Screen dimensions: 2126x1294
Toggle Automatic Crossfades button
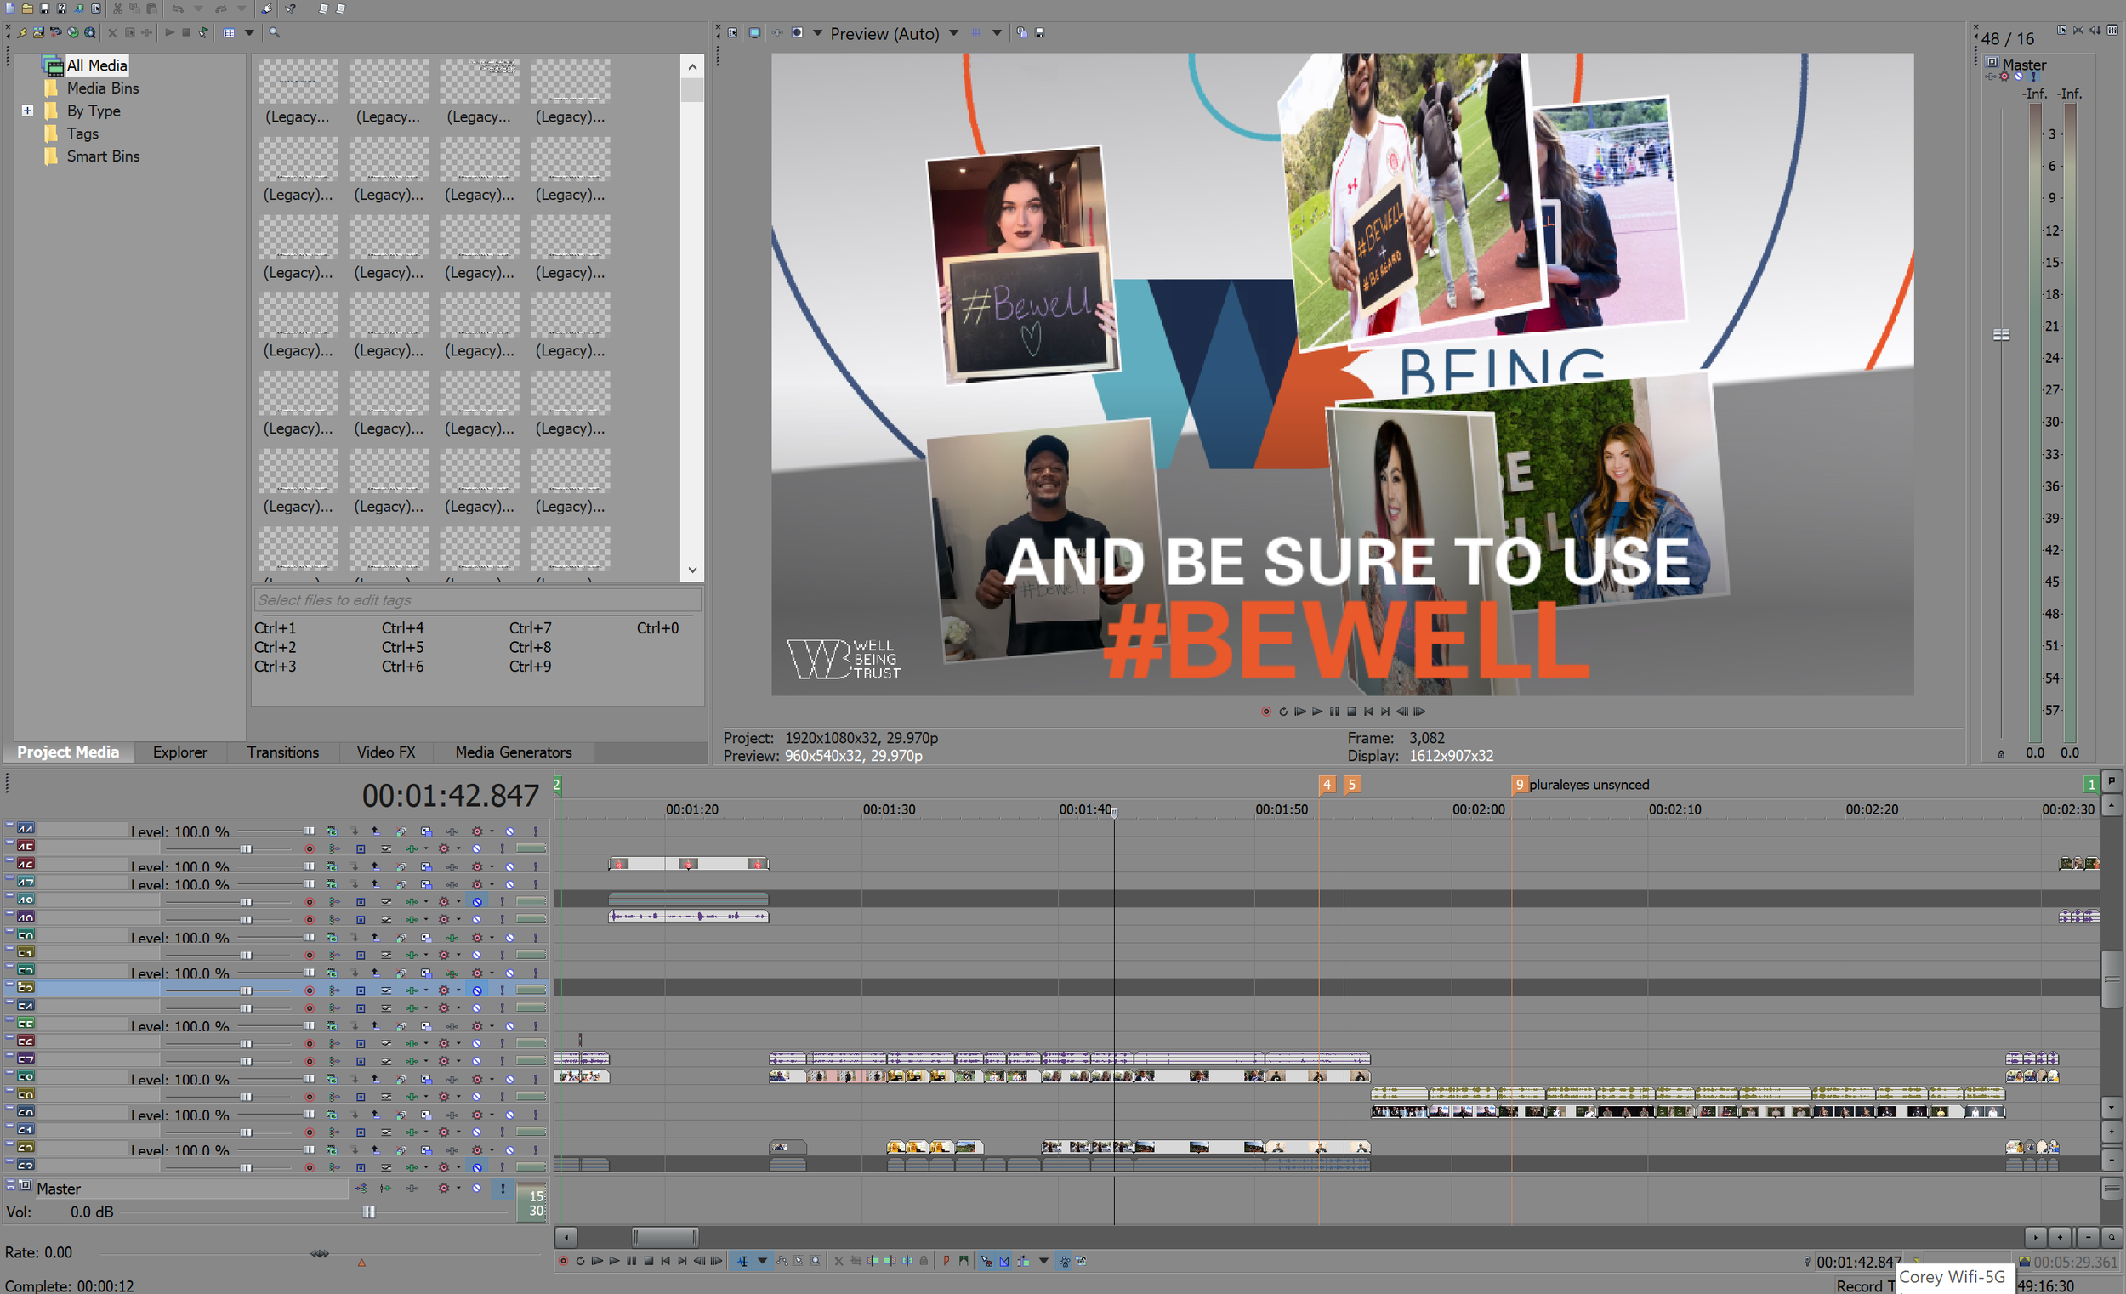(x=1004, y=1261)
